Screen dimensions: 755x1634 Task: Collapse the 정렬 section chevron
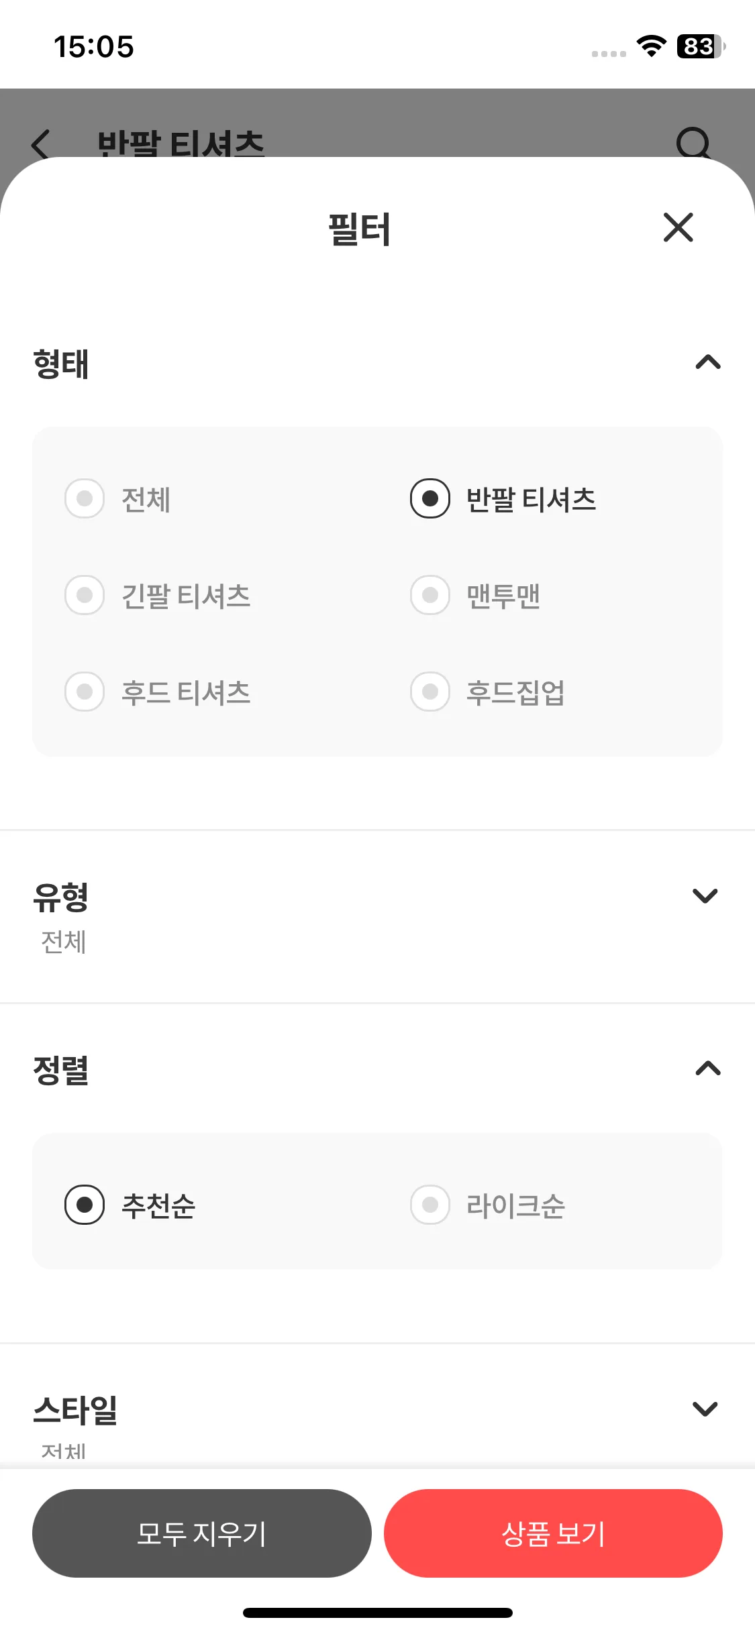click(x=708, y=1068)
